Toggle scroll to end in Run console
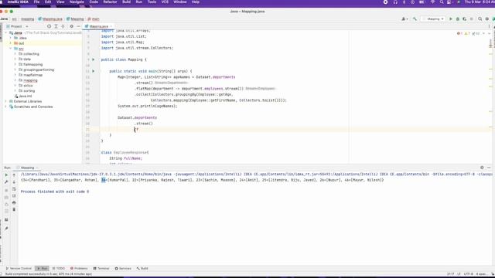This screenshot has height=278, width=495. 14,195
